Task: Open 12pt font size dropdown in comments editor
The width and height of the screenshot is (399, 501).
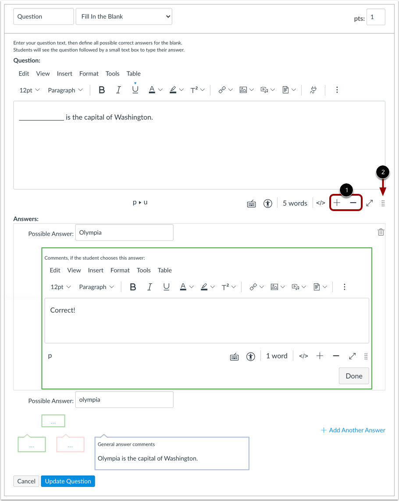Action: click(61, 287)
